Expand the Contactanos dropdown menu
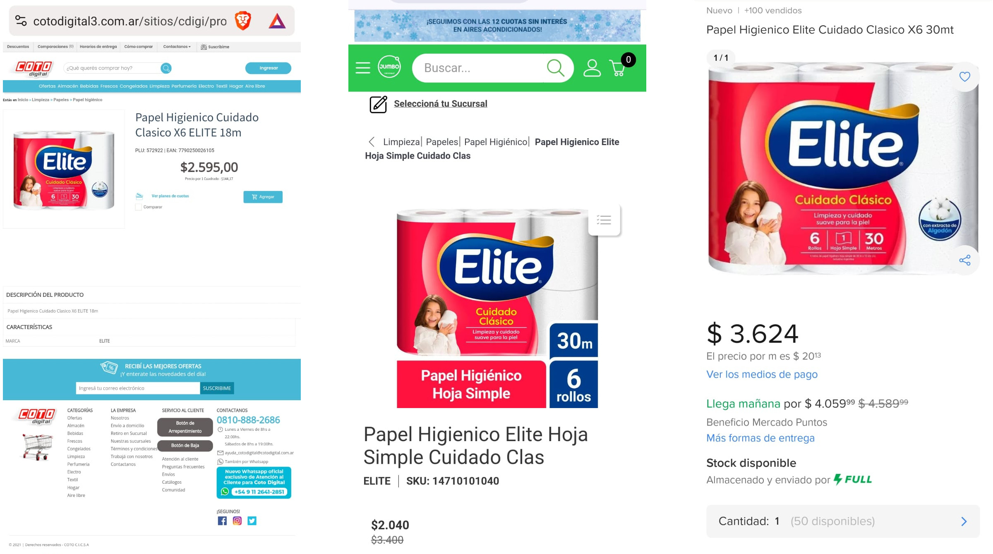 coord(177,47)
